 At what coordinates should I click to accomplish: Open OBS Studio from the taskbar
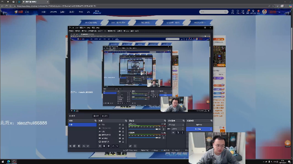tap(14, 162)
